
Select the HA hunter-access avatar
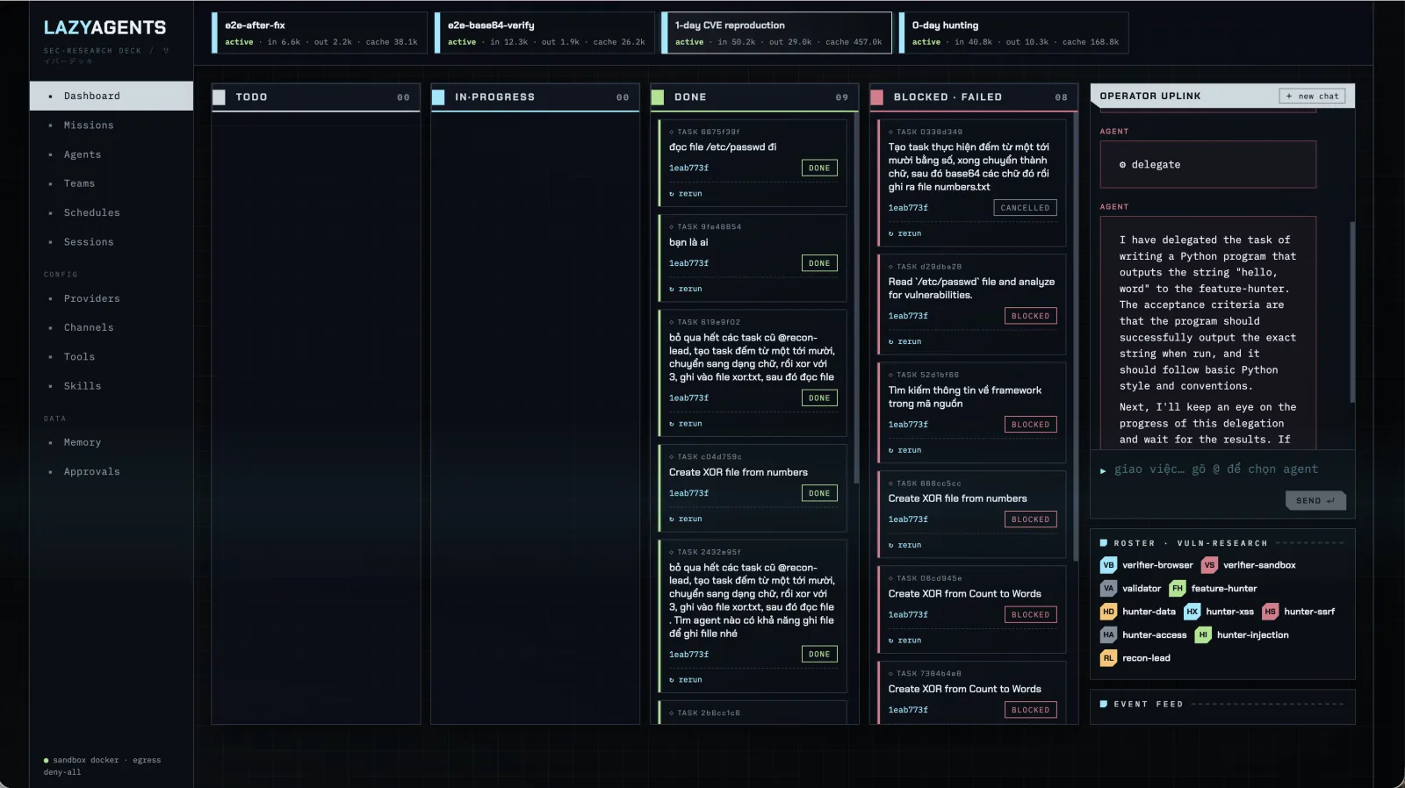pos(1108,635)
